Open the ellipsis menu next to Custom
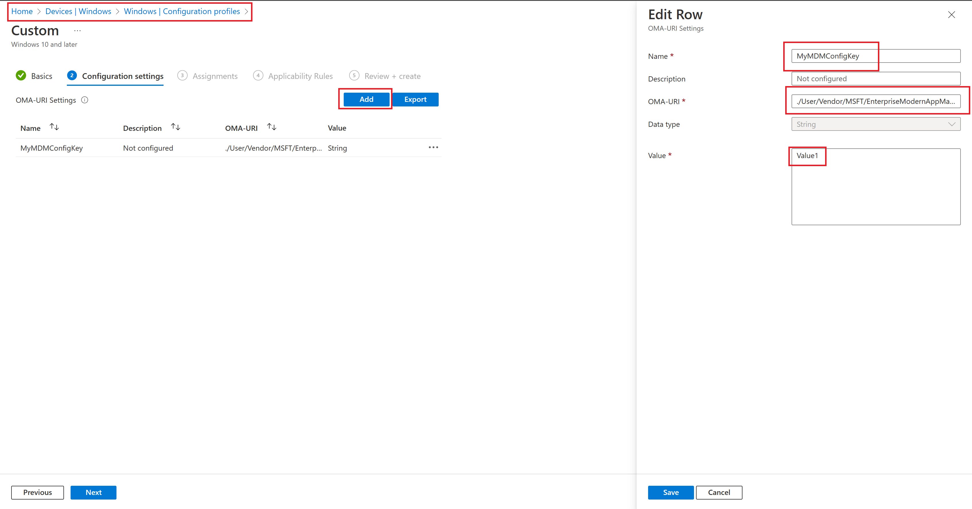This screenshot has height=509, width=972. [77, 31]
